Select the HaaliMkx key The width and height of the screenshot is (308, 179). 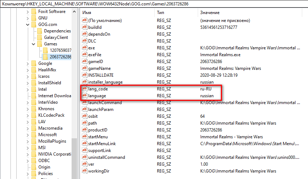(x=47, y=70)
